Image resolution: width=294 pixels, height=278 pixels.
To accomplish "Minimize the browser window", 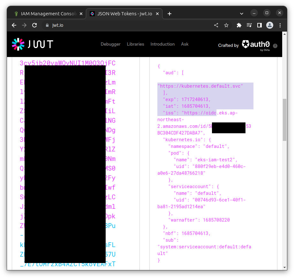I will click(254, 13).
